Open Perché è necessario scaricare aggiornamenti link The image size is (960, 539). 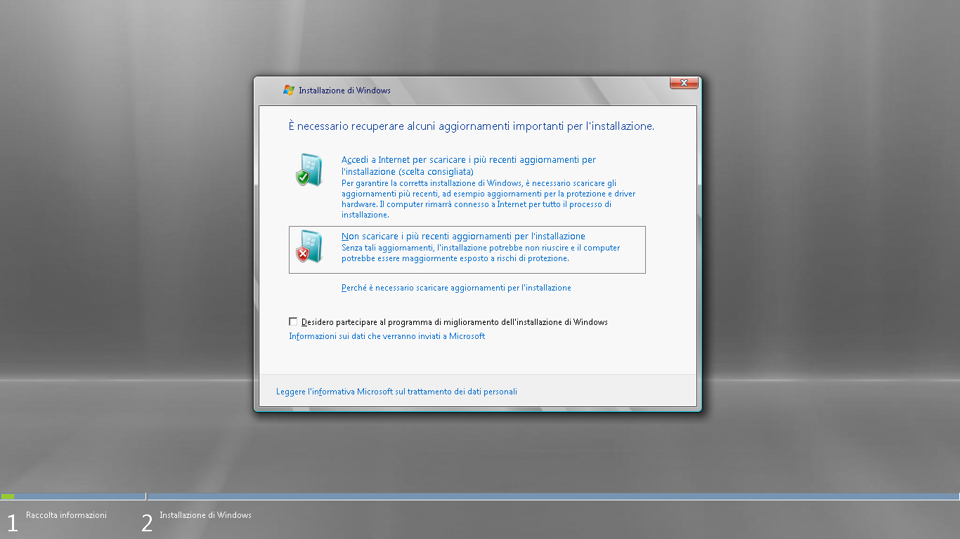(x=456, y=288)
